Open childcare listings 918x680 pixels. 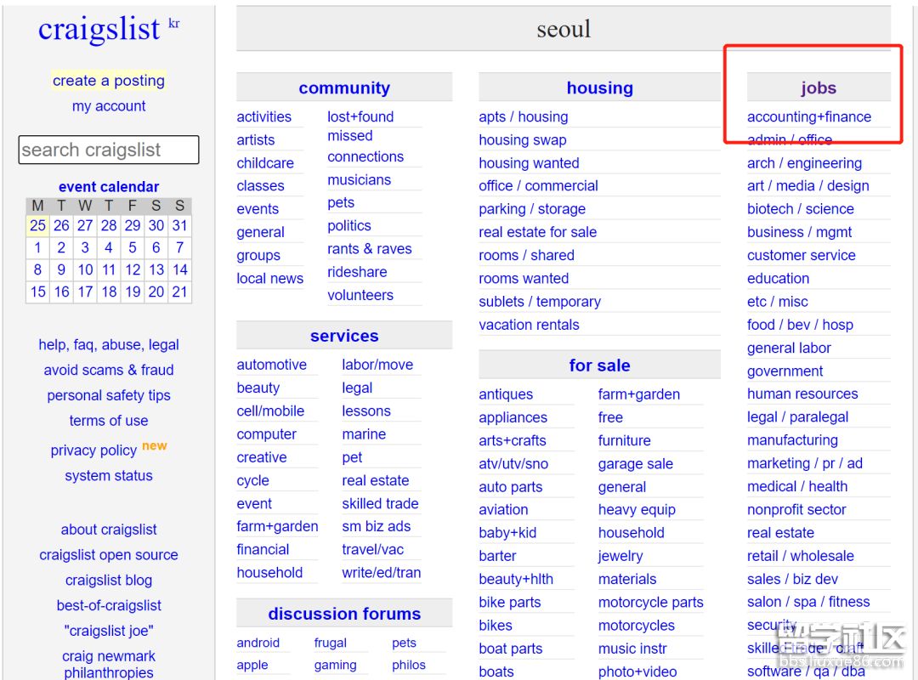tap(265, 163)
